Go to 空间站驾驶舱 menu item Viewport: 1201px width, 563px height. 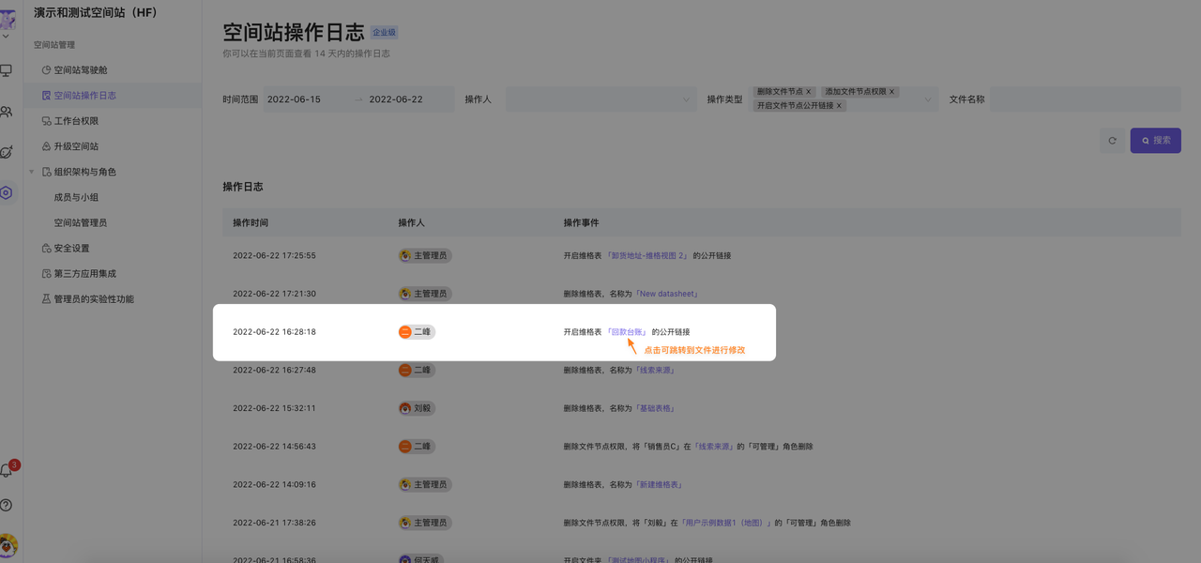87,70
